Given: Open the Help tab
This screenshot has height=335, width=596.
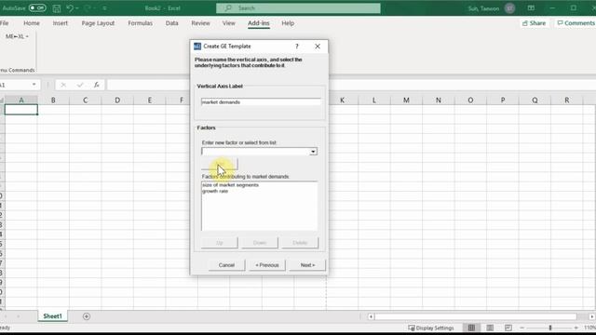Looking at the screenshot, I should 288,23.
